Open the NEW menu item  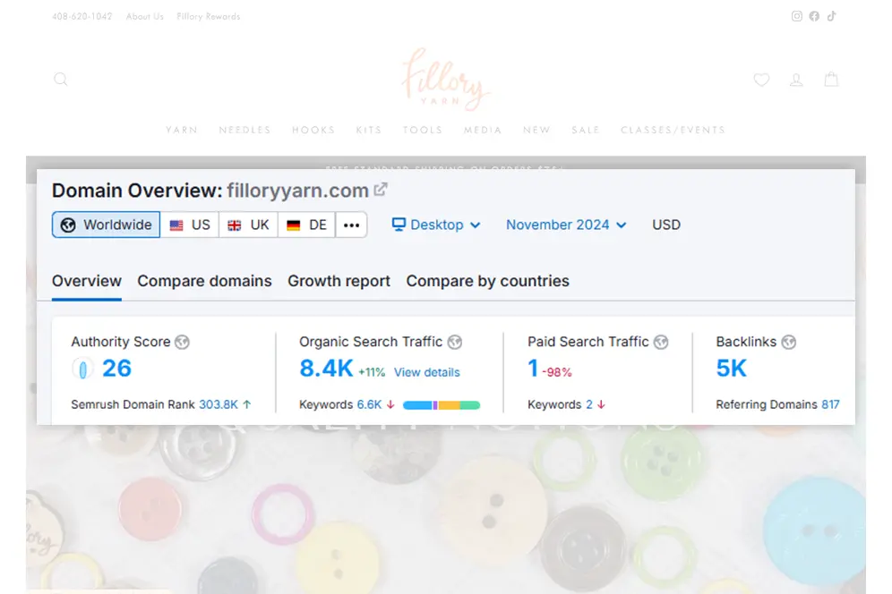coord(536,131)
